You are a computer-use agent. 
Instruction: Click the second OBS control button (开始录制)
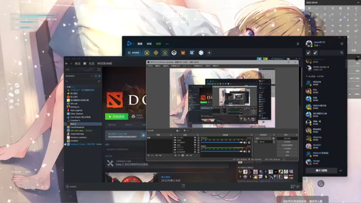[287, 142]
